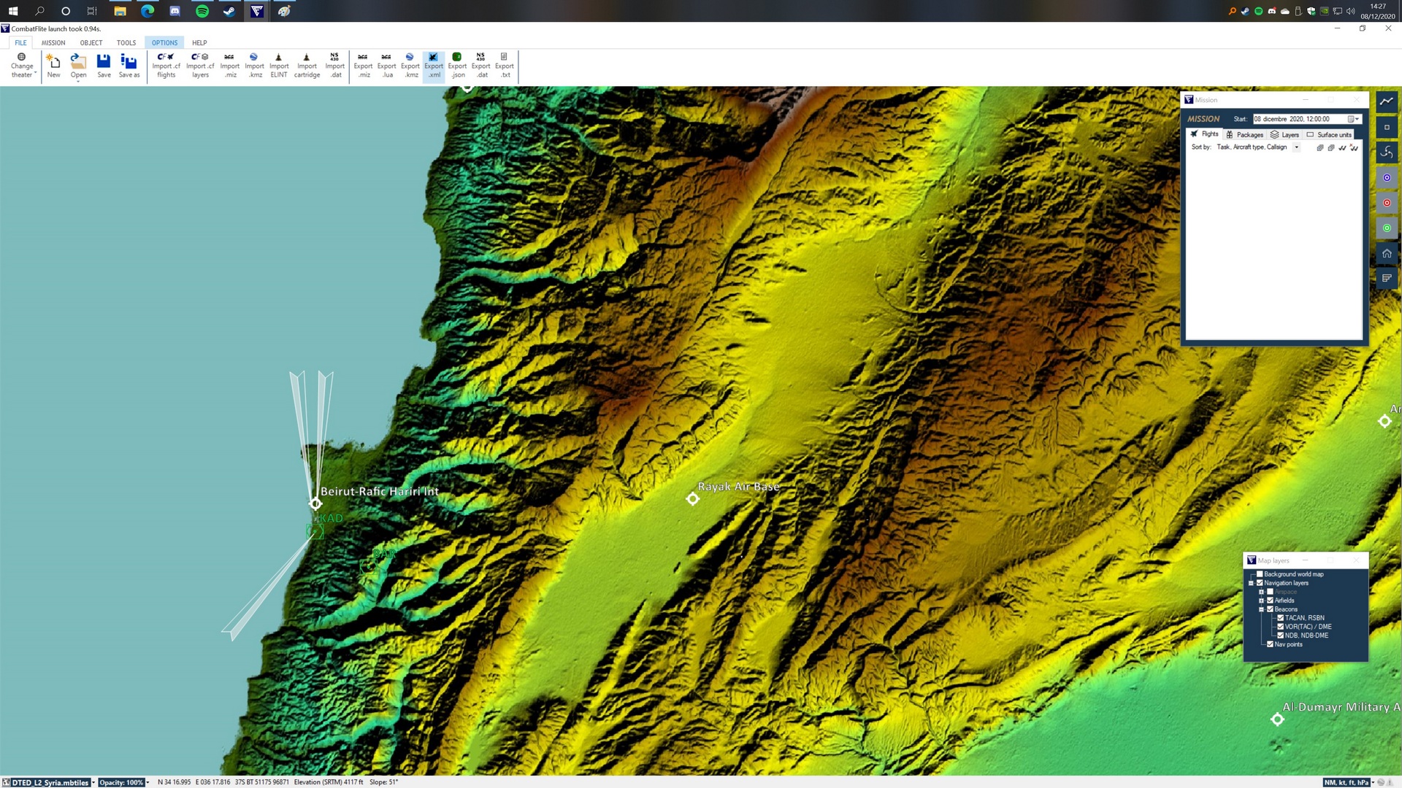Open the Sort by dropdown arrow
This screenshot has width=1402, height=788.
click(1297, 147)
